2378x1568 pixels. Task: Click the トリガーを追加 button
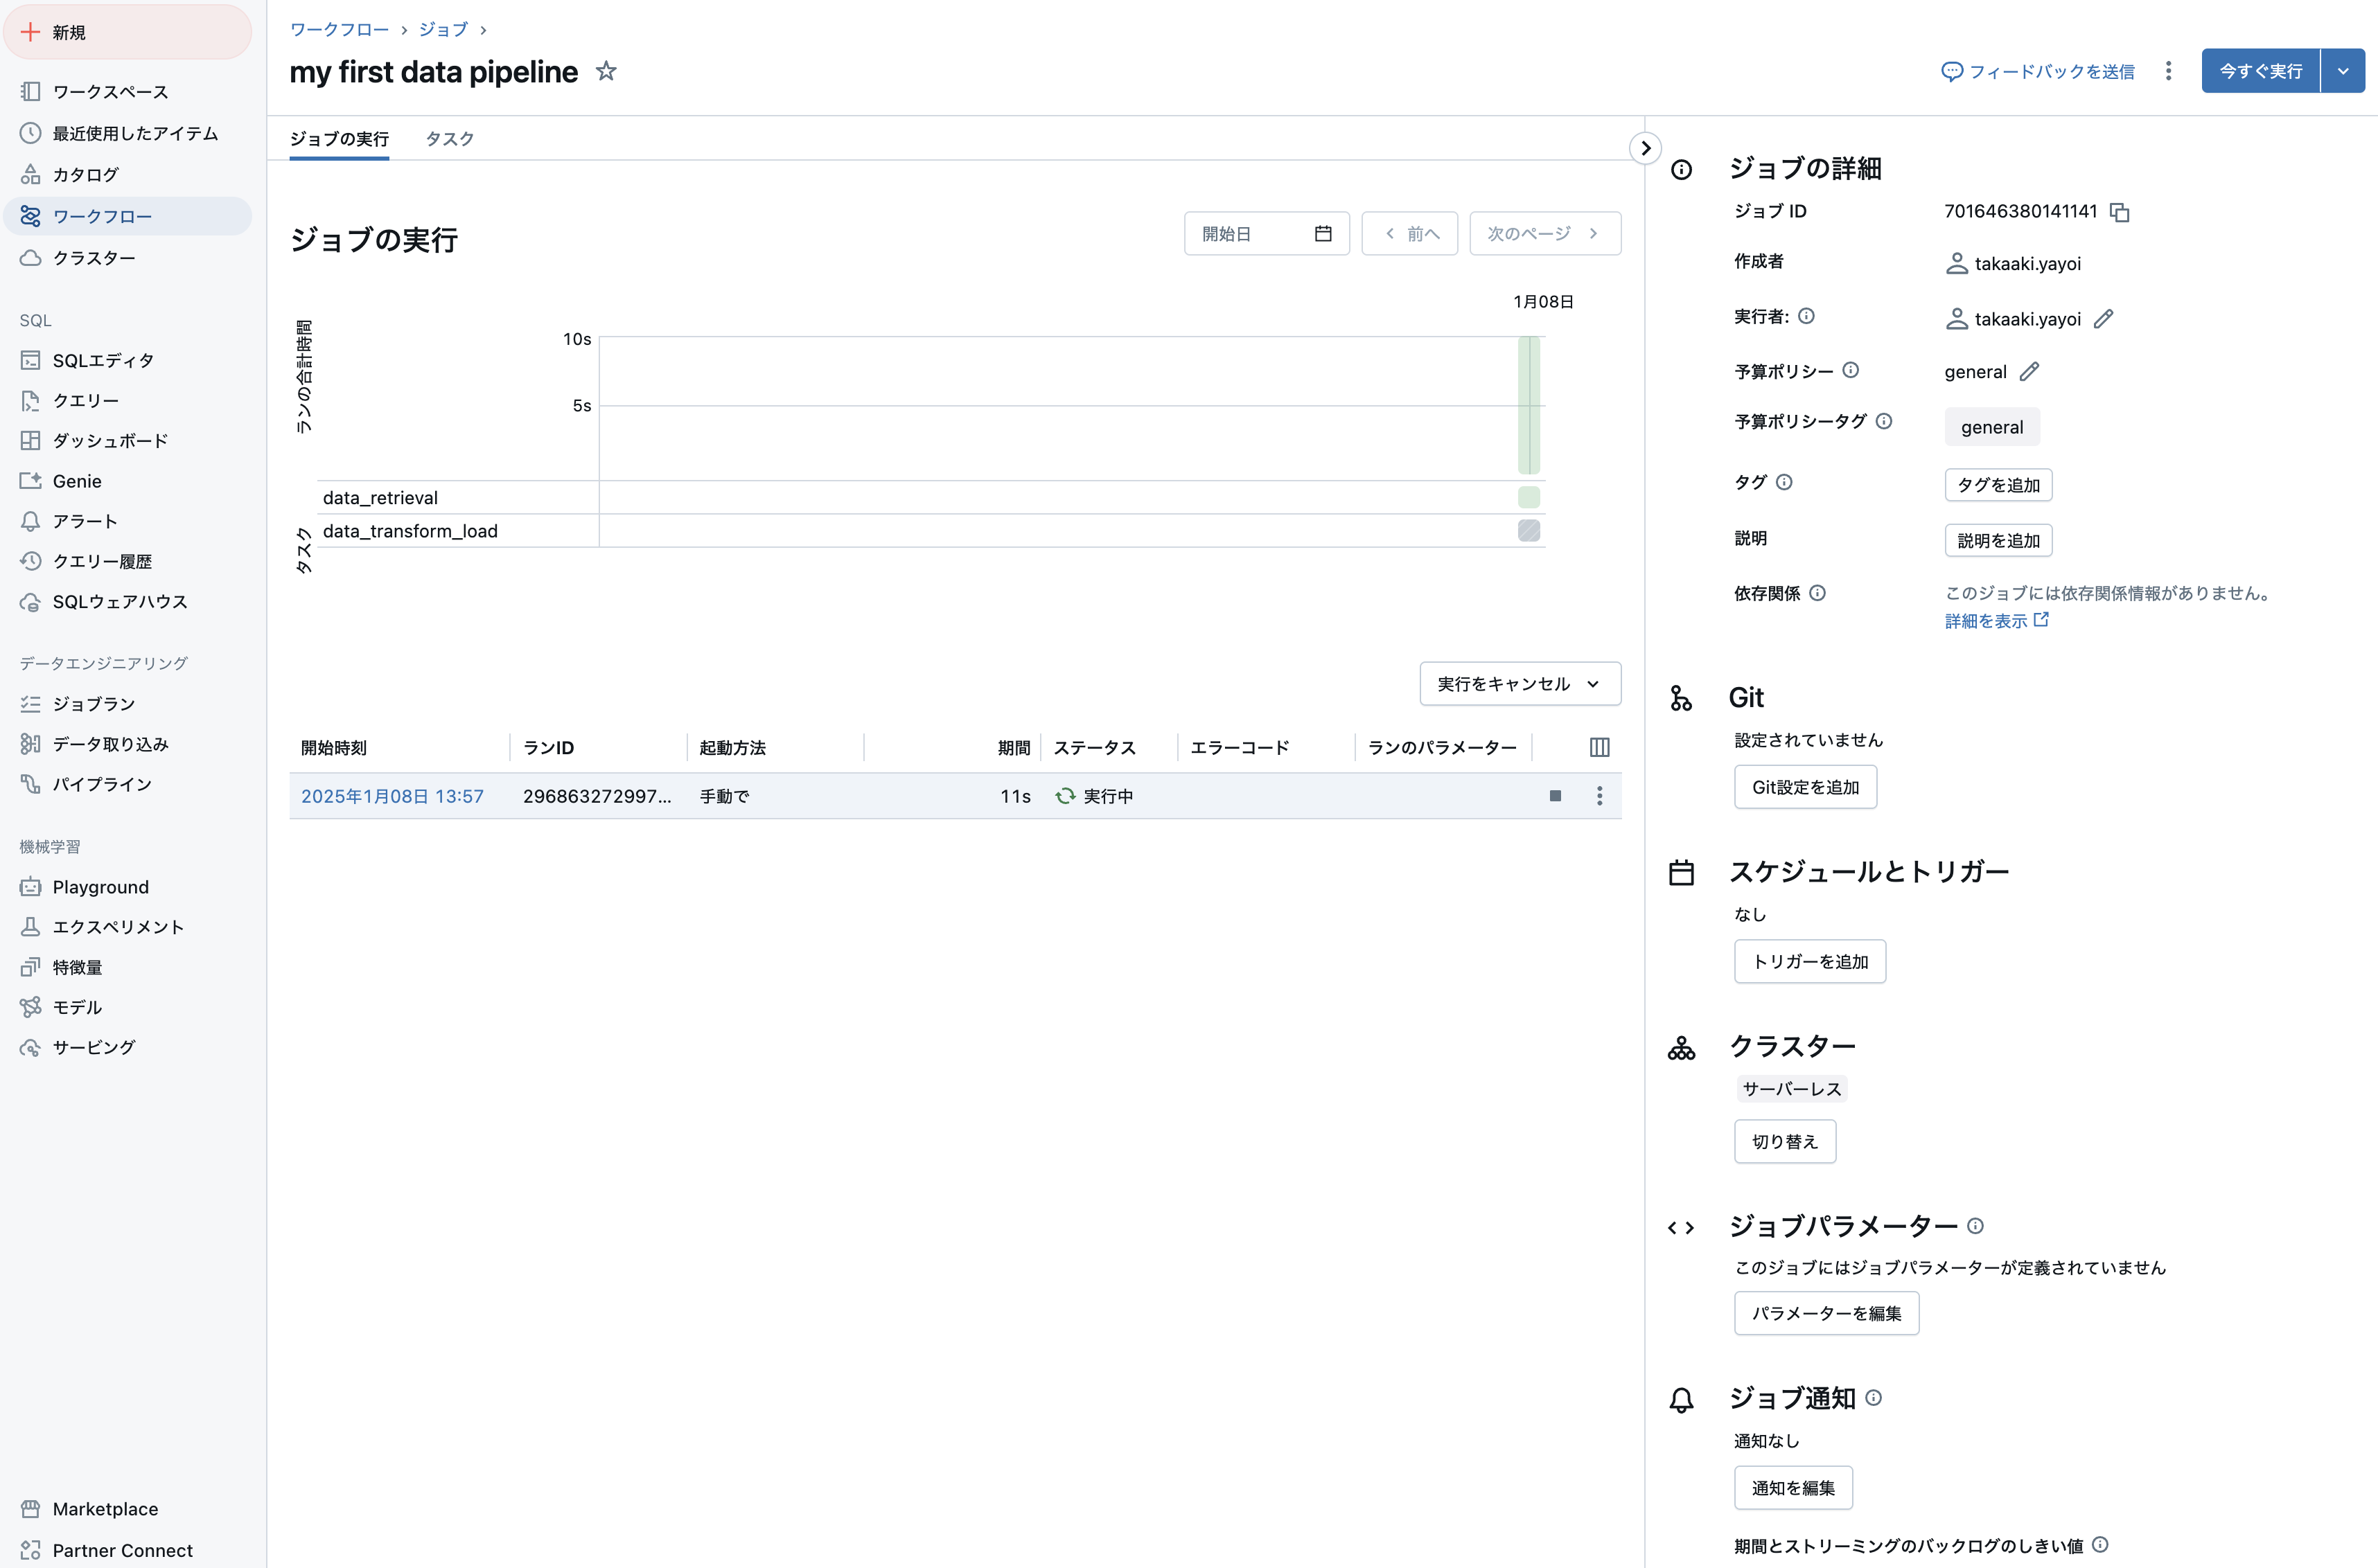(x=1808, y=961)
